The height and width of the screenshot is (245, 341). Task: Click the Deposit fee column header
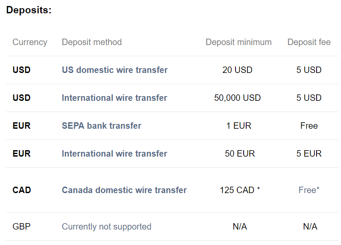[x=309, y=42]
